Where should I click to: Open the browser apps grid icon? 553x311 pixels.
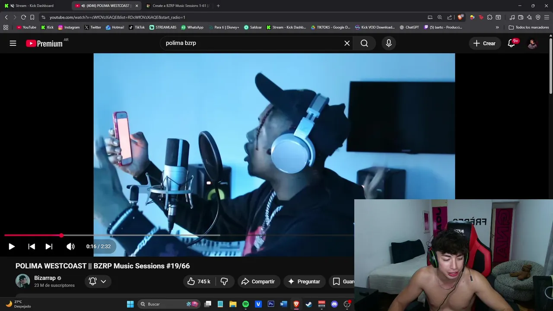[x=6, y=27]
